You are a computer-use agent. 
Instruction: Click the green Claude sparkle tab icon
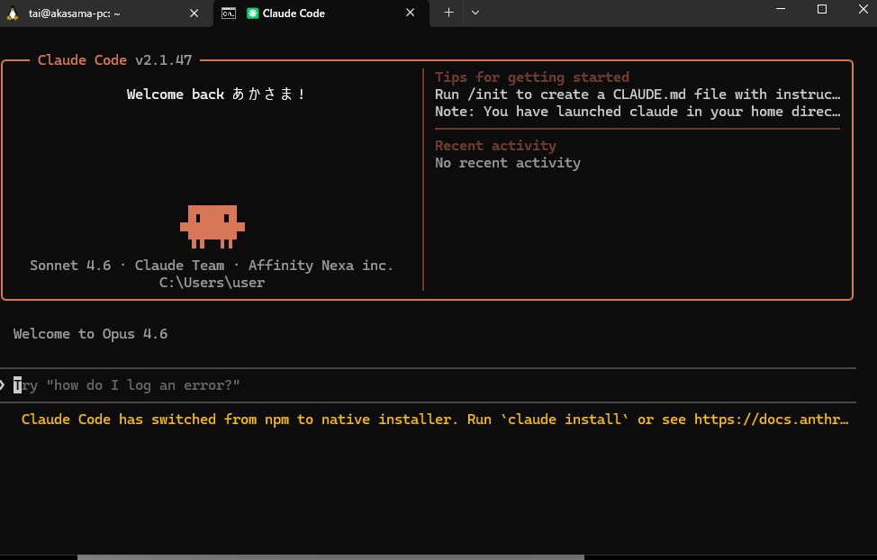point(252,13)
